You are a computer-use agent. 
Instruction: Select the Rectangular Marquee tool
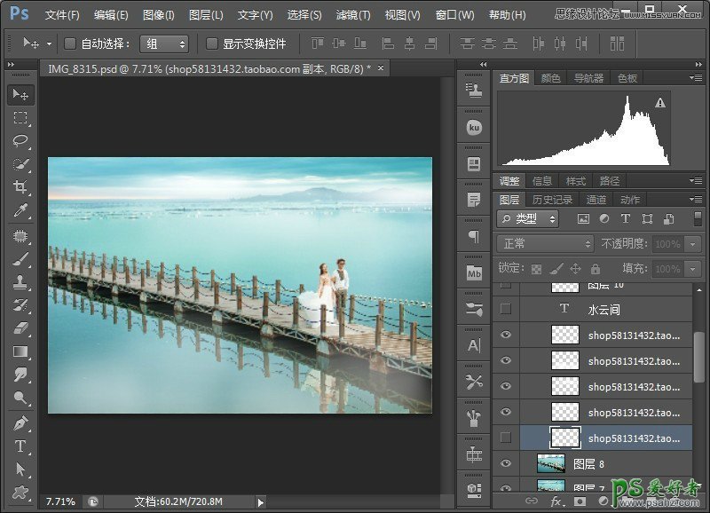pyautogui.click(x=20, y=117)
